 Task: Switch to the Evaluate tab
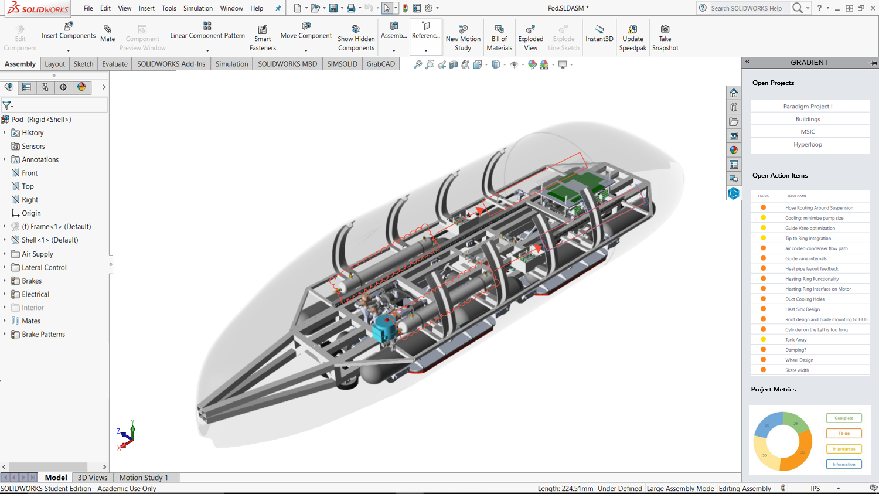coord(115,64)
